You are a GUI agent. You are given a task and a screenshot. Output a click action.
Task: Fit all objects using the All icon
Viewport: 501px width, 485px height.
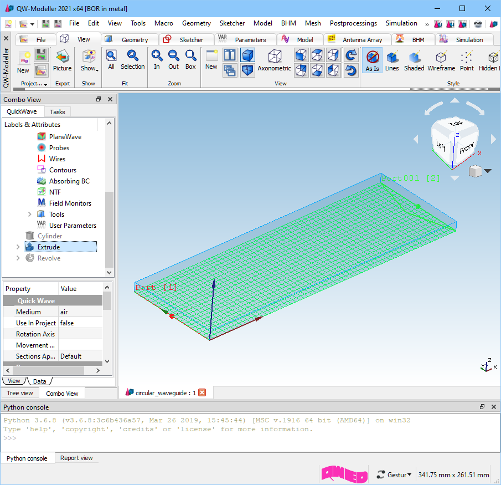[x=111, y=60]
